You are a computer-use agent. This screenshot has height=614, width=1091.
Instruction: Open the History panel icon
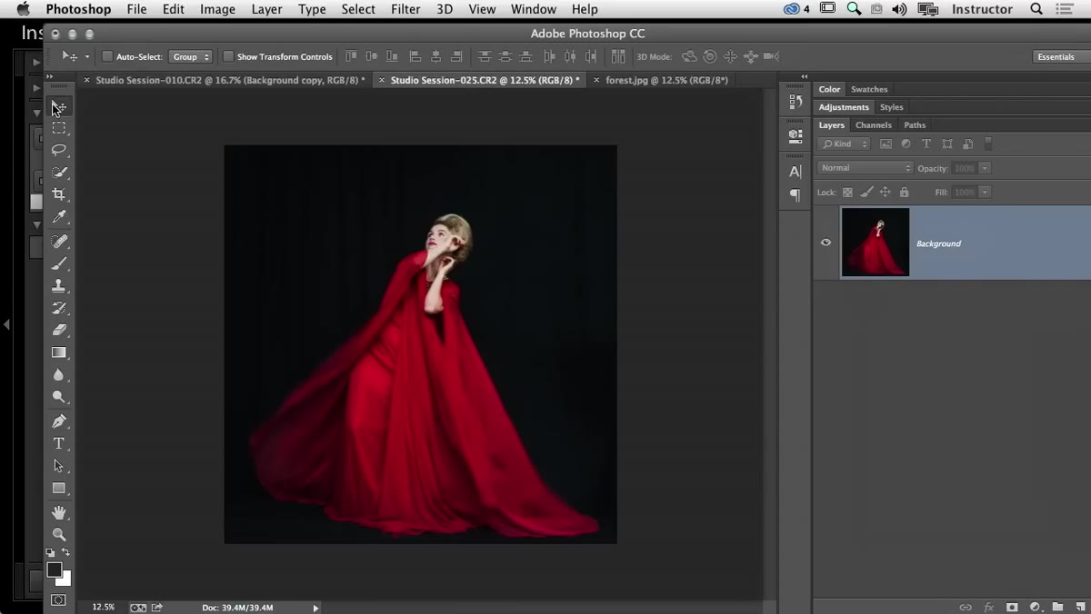tap(796, 102)
